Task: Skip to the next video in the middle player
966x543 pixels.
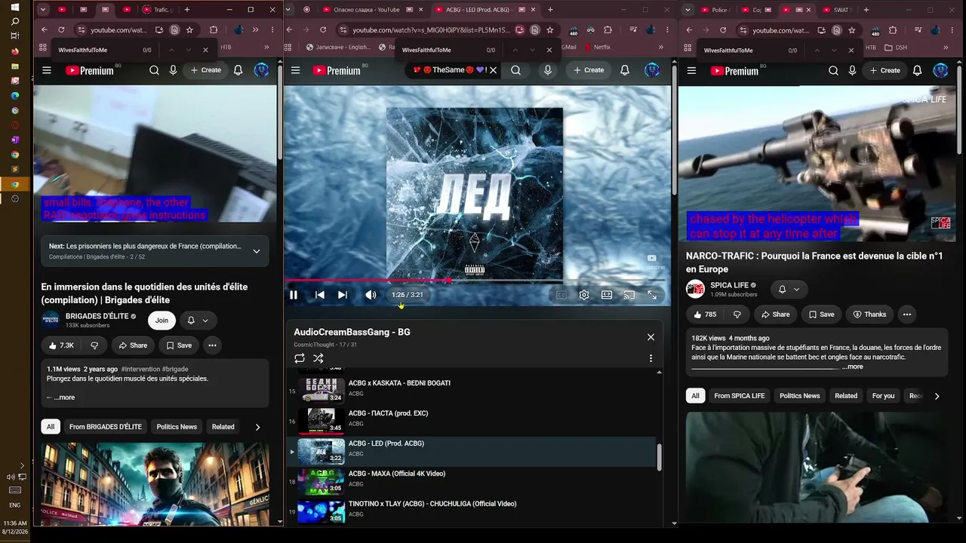Action: point(343,295)
